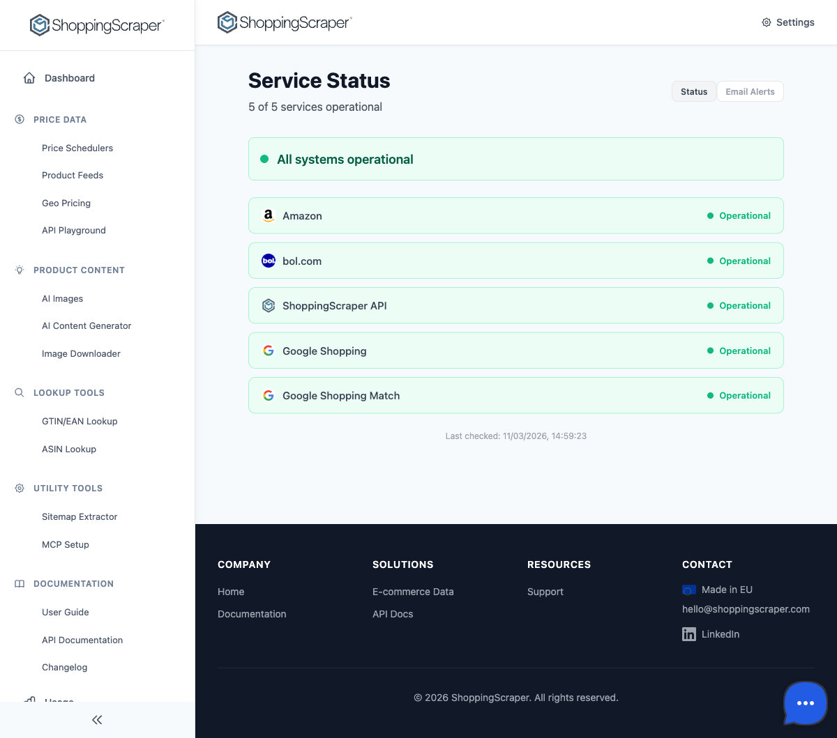Click the Settings gear icon

[x=765, y=22]
